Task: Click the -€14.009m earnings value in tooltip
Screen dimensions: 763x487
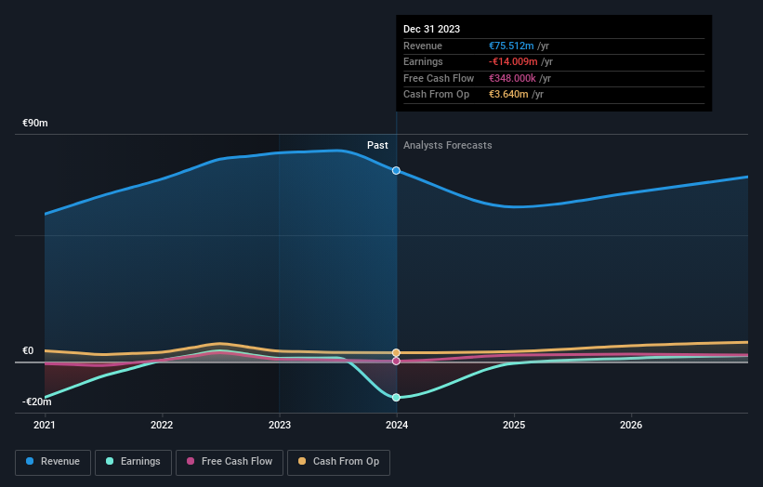Action: (513, 61)
